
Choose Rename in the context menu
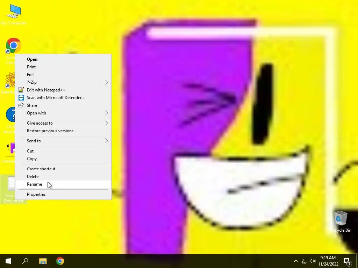(63, 184)
